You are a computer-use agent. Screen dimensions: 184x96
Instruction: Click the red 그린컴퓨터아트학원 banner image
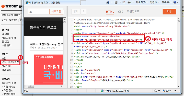click(x=49, y=69)
